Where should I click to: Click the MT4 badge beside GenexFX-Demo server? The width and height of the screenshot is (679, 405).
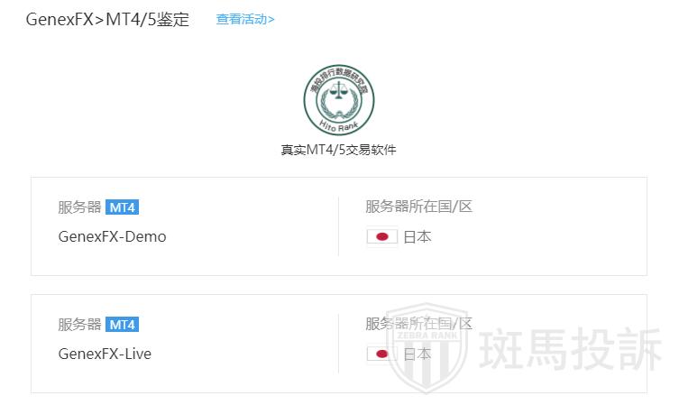coord(122,207)
